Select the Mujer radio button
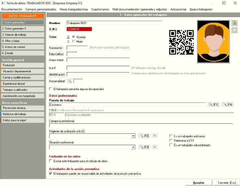The height and width of the screenshot is (186, 240). click(x=74, y=41)
